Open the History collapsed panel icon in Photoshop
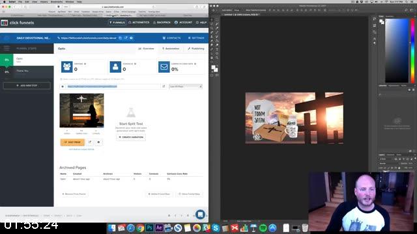The height and width of the screenshot is (234, 417). [375, 19]
